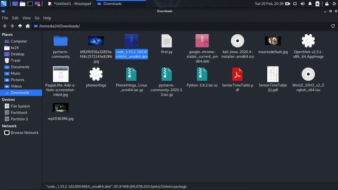Reload the Downloads folder view
The height and width of the screenshot is (190, 338).
click(x=333, y=26)
